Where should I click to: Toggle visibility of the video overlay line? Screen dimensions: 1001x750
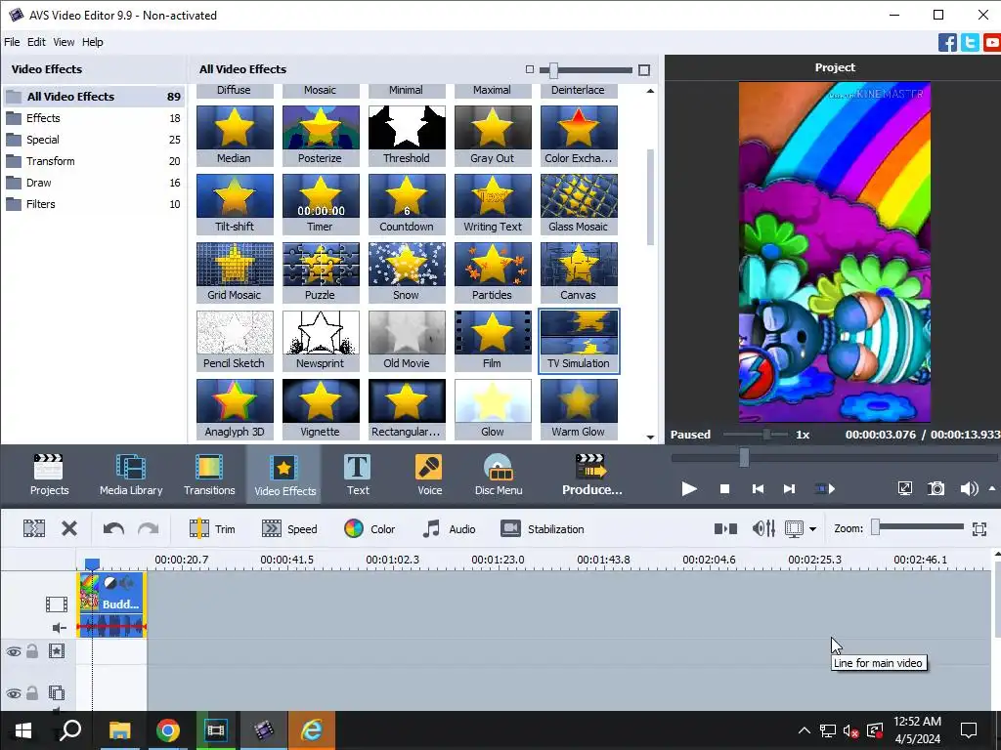point(14,693)
